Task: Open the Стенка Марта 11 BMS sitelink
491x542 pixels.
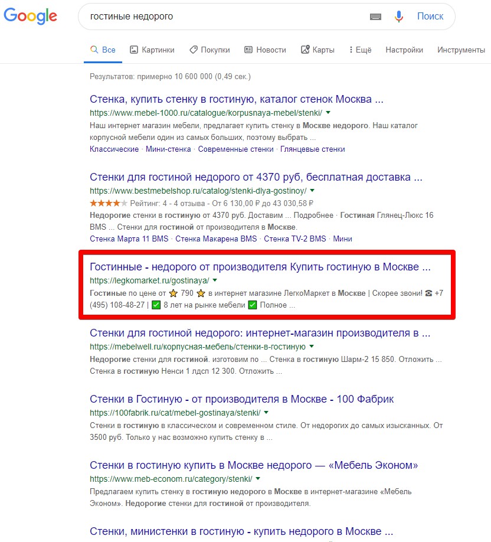Action: (129, 239)
